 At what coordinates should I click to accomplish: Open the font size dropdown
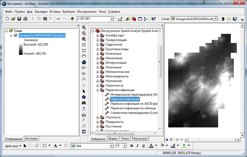[124, 146]
